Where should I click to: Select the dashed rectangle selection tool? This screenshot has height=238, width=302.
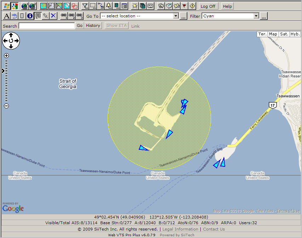click(x=93, y=6)
